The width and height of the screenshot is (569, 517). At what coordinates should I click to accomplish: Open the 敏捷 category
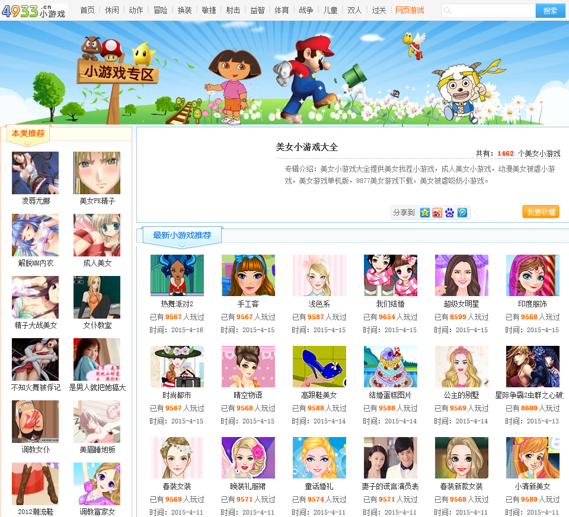pyautogui.click(x=209, y=11)
